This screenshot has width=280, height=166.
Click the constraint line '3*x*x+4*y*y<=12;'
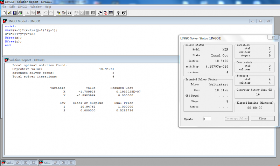pyautogui.click(x=20, y=34)
